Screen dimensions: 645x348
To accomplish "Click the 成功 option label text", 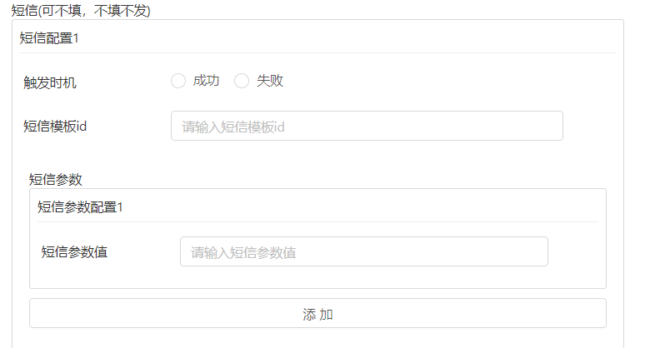I will [206, 81].
